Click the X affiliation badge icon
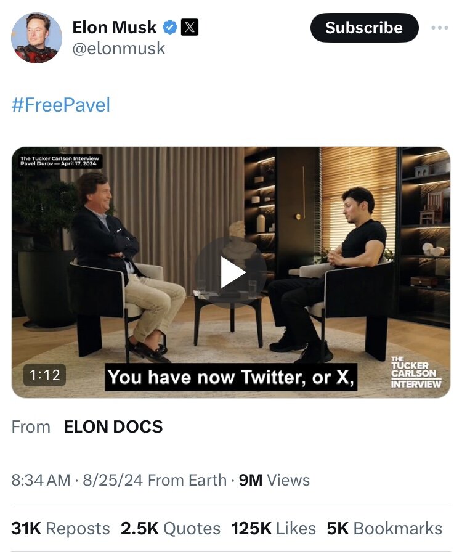The image size is (462, 554). tap(190, 27)
